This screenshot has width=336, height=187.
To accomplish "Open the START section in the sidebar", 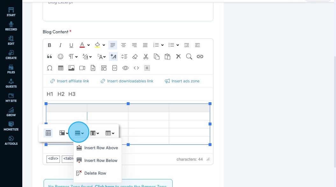I will point(11,12).
